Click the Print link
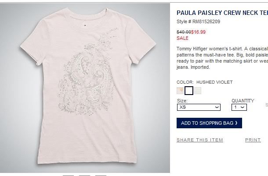Image resolution: width=268 pixels, height=176 pixels. pyautogui.click(x=253, y=140)
